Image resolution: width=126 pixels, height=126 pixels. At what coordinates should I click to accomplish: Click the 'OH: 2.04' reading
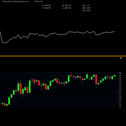(86, 8)
